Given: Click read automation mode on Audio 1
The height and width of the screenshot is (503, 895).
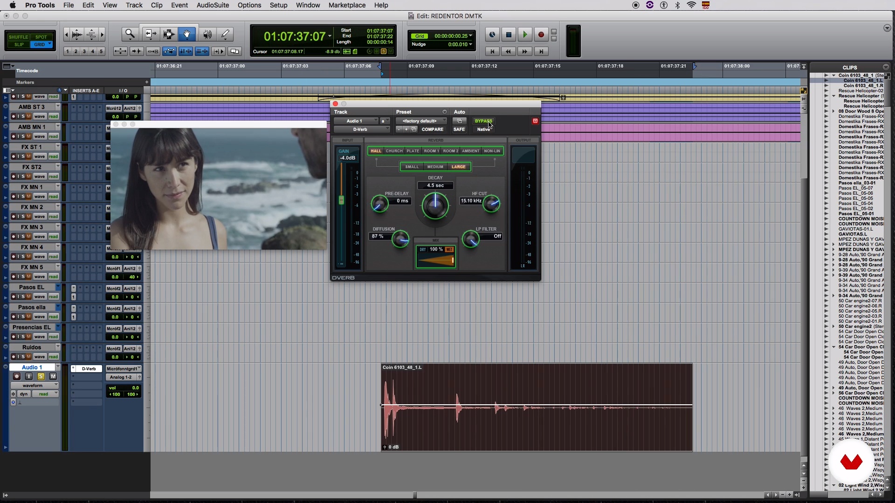Looking at the screenshot, I should coord(46,394).
